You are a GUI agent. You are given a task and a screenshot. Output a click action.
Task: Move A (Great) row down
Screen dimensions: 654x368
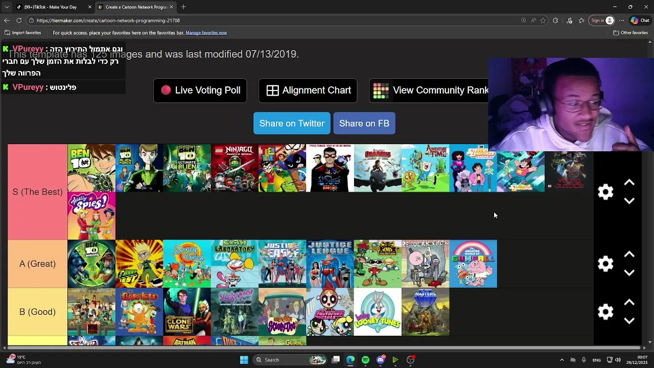click(x=629, y=273)
